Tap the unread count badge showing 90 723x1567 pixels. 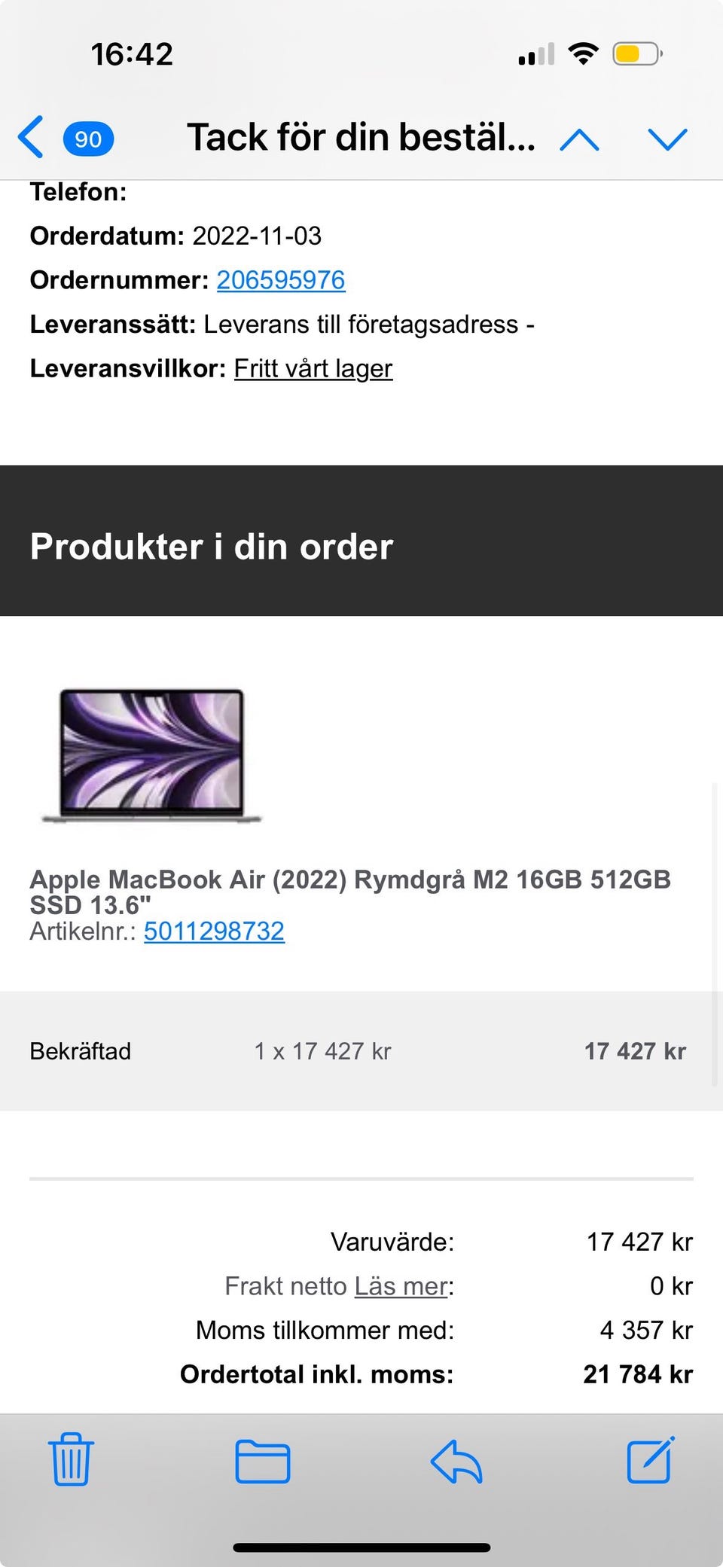pos(88,139)
